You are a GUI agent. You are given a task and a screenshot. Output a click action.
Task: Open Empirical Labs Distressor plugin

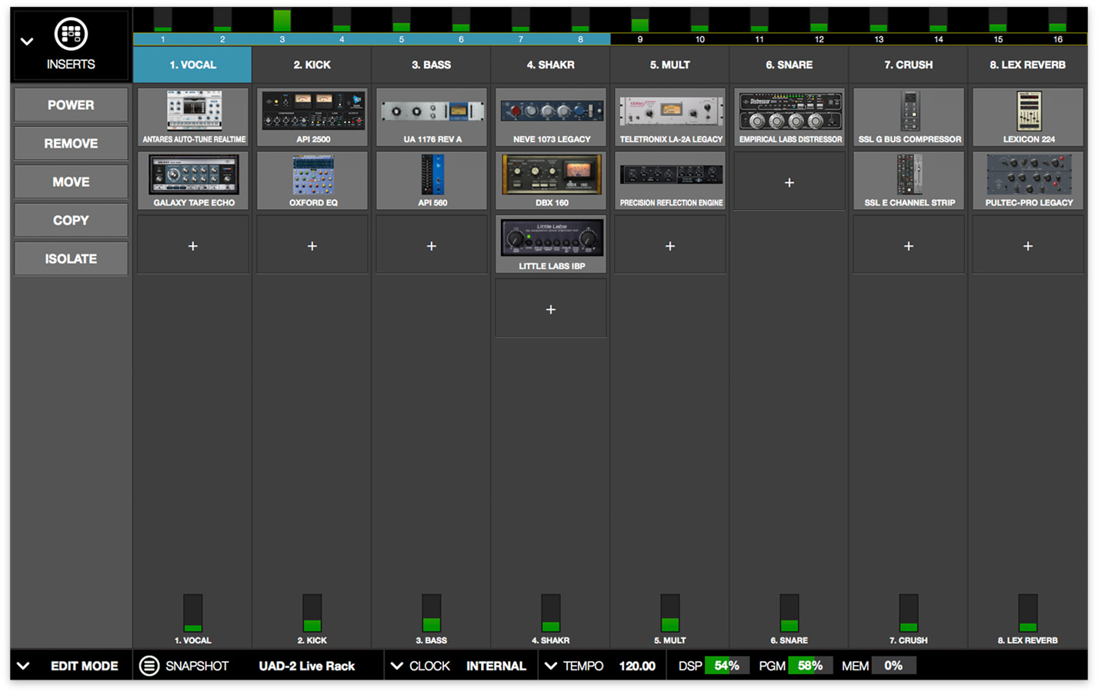point(789,117)
